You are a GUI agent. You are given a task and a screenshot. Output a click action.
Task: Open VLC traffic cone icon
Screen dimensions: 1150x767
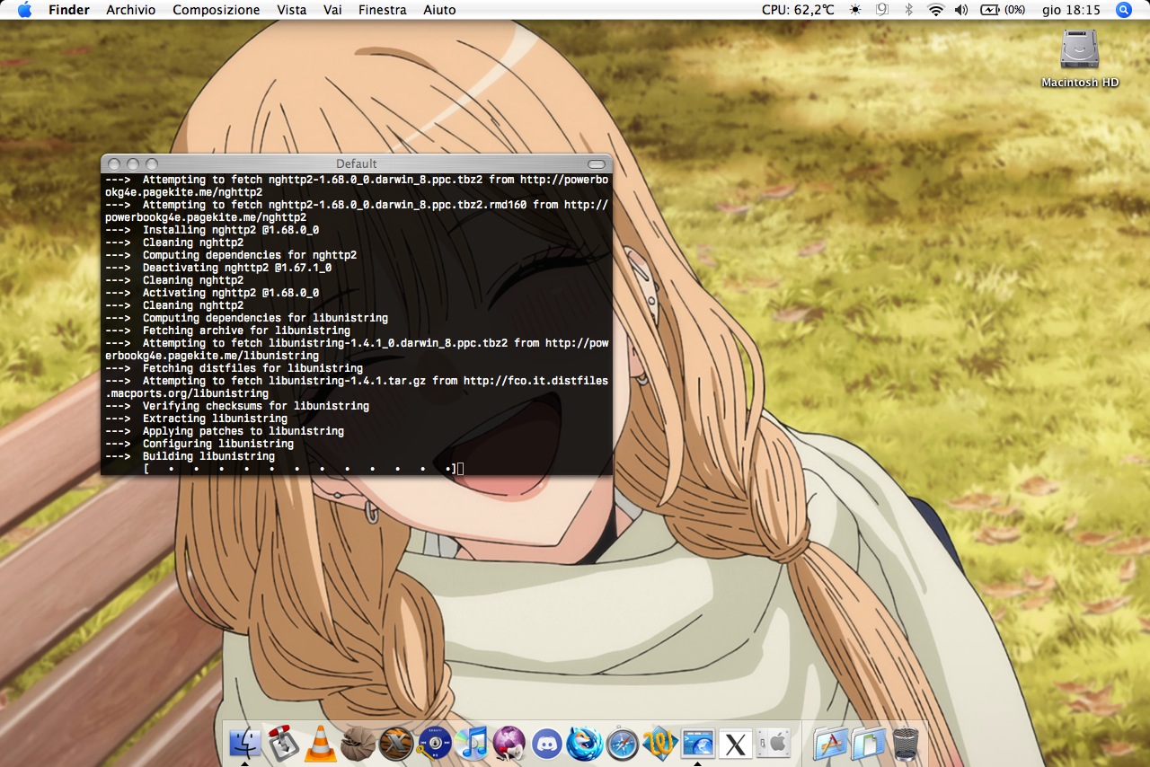click(x=320, y=744)
